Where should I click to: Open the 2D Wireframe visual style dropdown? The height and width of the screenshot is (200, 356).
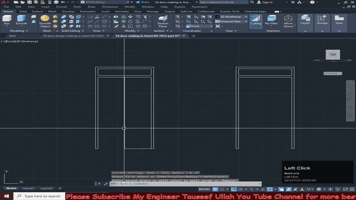pos(231,17)
